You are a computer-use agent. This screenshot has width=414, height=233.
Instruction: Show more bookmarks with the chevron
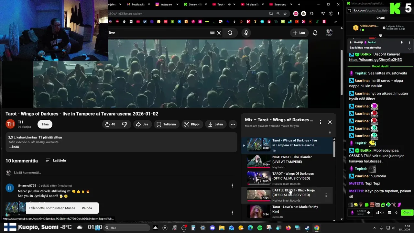click(x=335, y=22)
